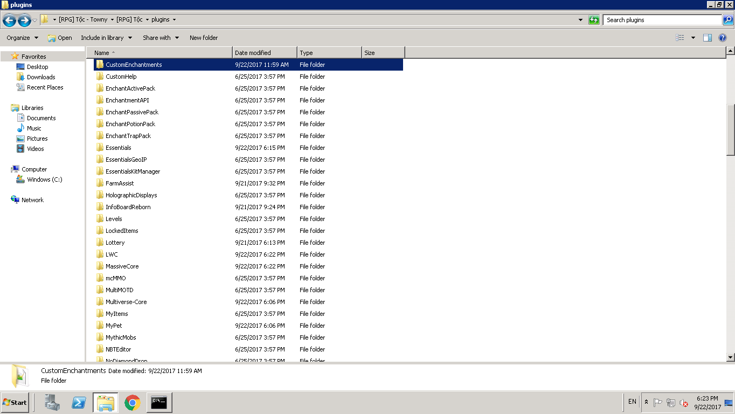Screen dimensions: 735x414
Task: Click in the Search plugins field
Action: [662, 20]
